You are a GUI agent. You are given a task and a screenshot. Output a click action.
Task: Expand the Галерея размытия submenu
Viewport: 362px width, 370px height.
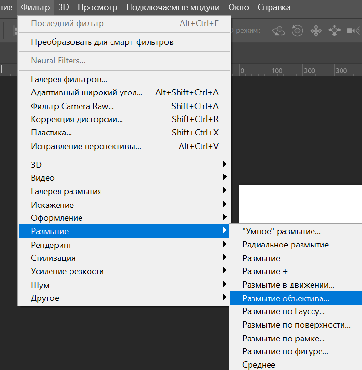click(124, 191)
